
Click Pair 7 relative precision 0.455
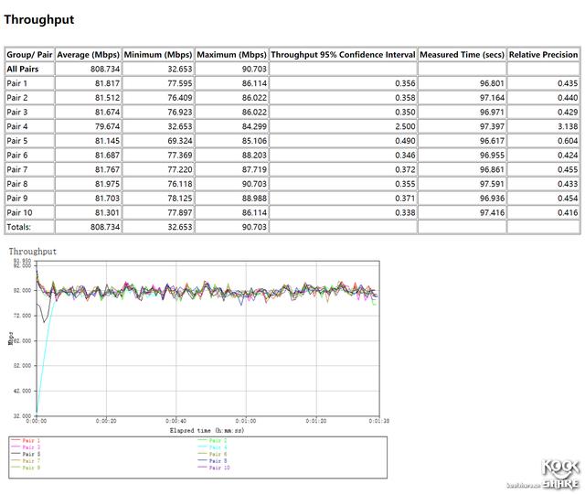click(568, 169)
